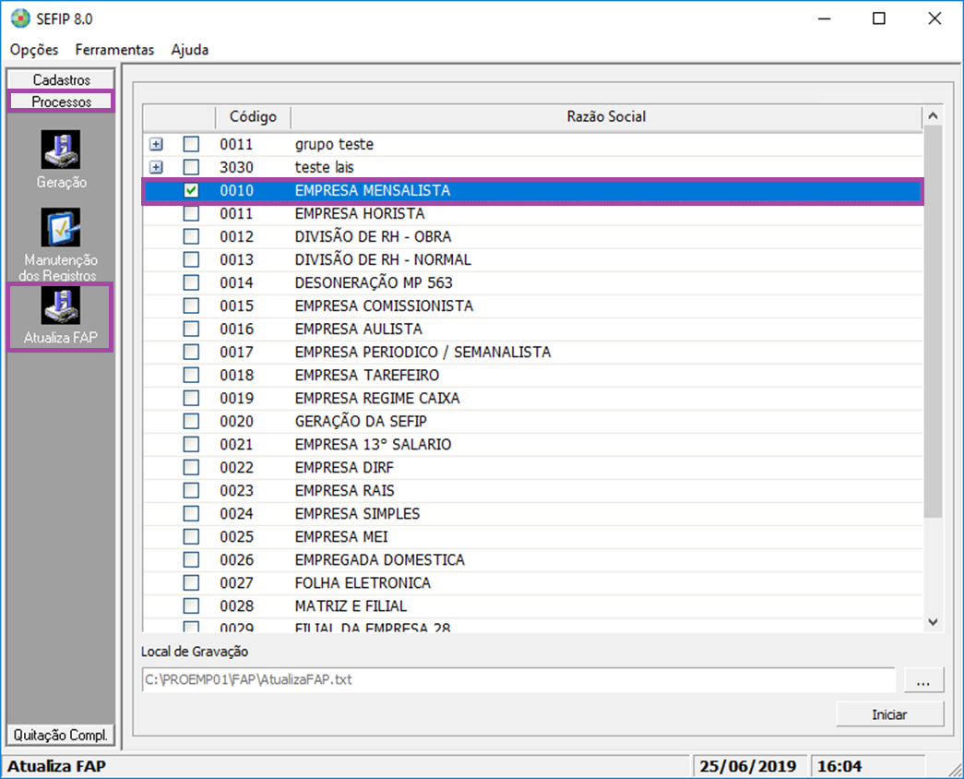Open the Geração process icon
Image resolution: width=964 pixels, height=779 pixels.
click(61, 149)
